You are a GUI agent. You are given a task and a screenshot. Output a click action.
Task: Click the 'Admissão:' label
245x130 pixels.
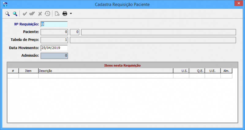click(x=30, y=55)
